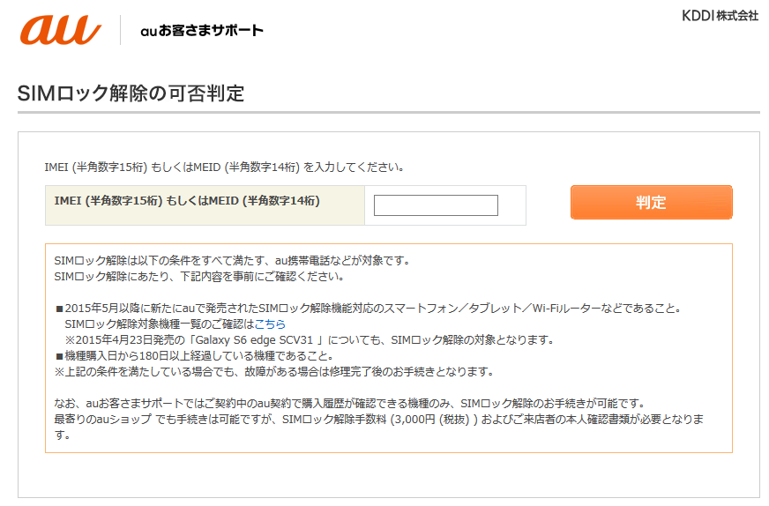The width and height of the screenshot is (769, 506).
Task: Click the KDDI株式会社 company label
Action: pos(720,16)
